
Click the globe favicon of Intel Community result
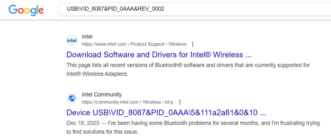pyautogui.click(x=72, y=98)
